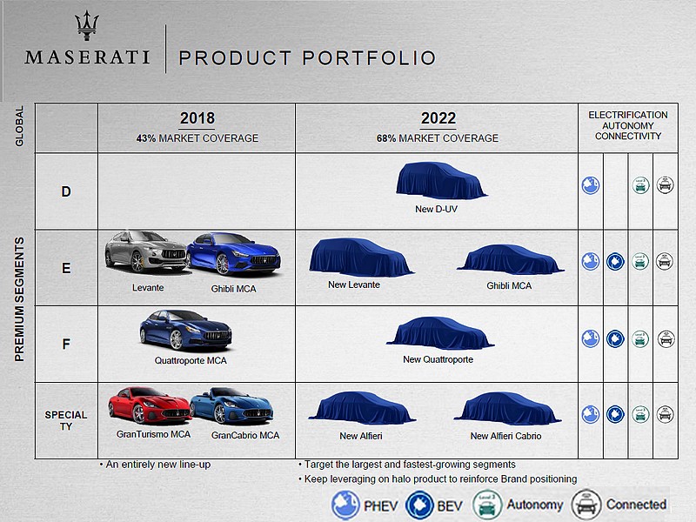This screenshot has width=696, height=522.
Task: Click the "SPECIAL TY" row label
Action: point(66,420)
